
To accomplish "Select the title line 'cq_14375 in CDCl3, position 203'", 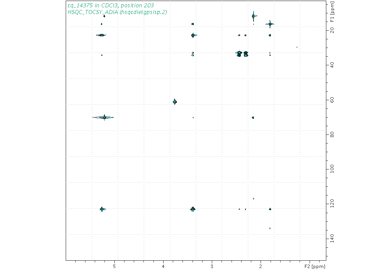I will coord(111,5).
